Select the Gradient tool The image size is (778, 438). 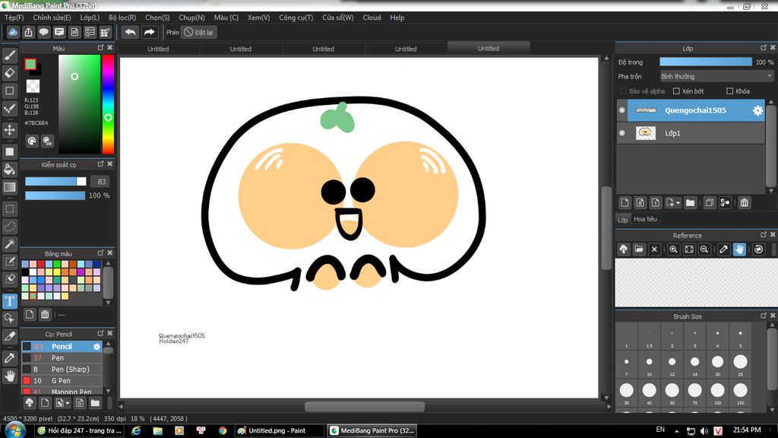pos(9,187)
